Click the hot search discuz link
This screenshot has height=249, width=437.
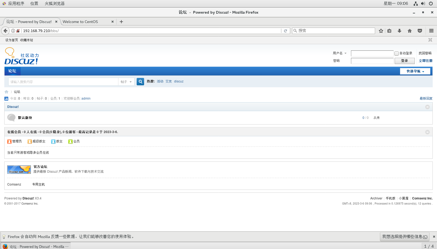point(179,81)
